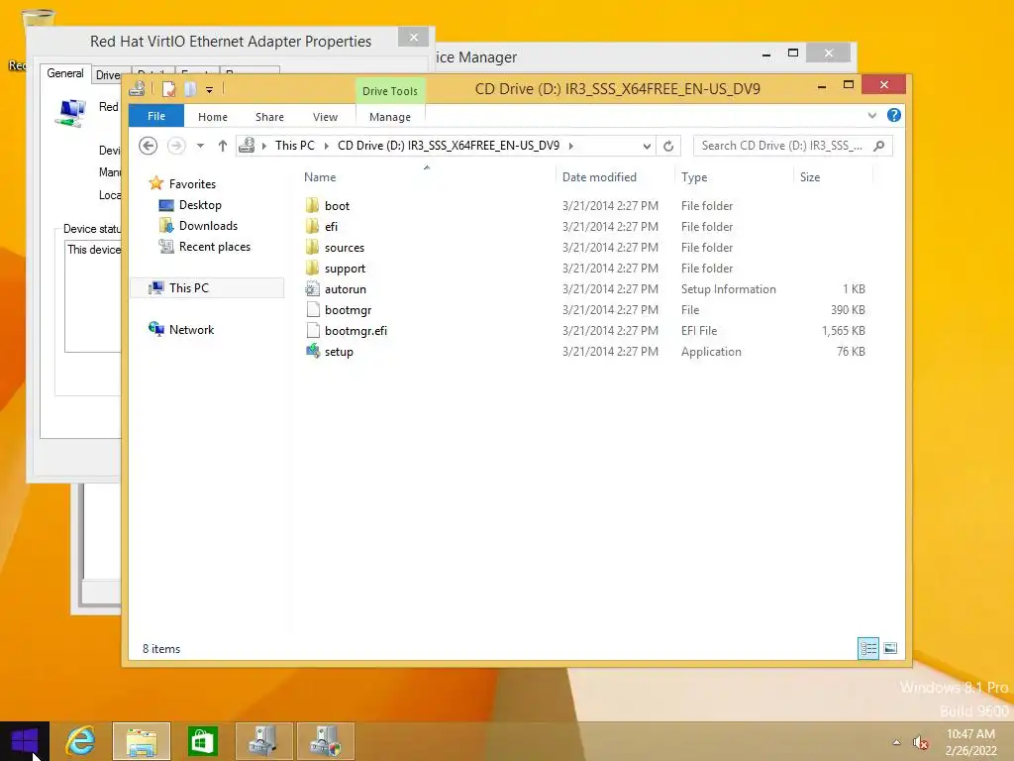The image size is (1014, 761).
Task: Select Network in the navigation pane
Action: click(191, 329)
